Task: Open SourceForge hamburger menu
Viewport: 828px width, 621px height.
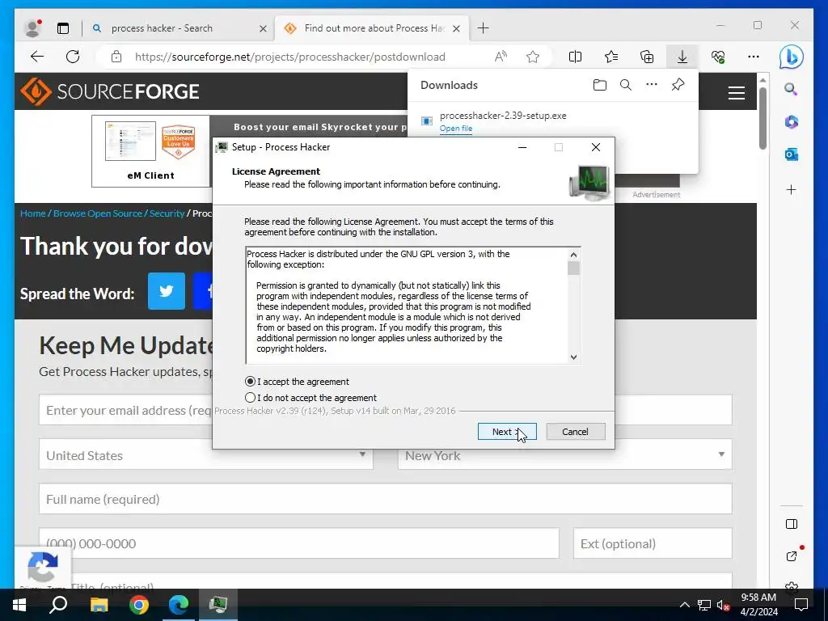Action: pos(737,93)
